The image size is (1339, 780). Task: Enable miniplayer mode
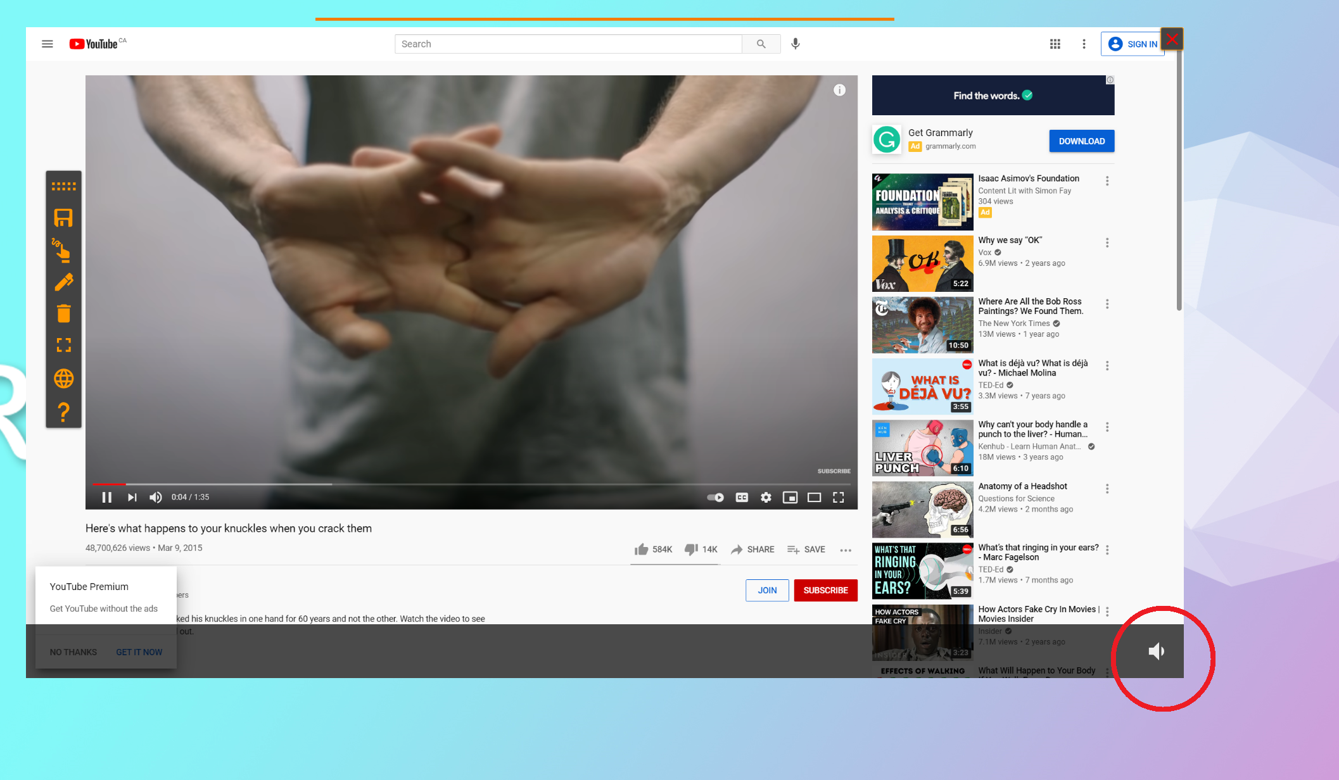790,498
